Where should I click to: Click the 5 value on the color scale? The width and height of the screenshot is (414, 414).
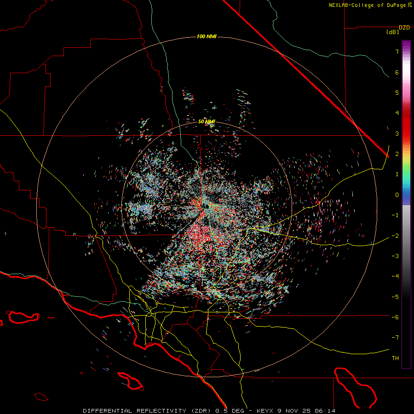[397, 92]
